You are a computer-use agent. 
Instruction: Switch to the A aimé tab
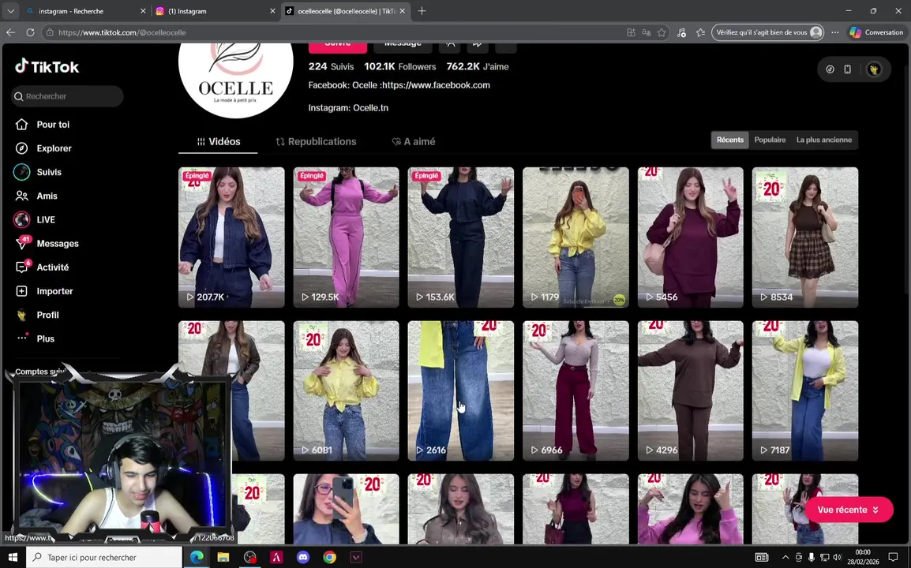pyautogui.click(x=414, y=142)
